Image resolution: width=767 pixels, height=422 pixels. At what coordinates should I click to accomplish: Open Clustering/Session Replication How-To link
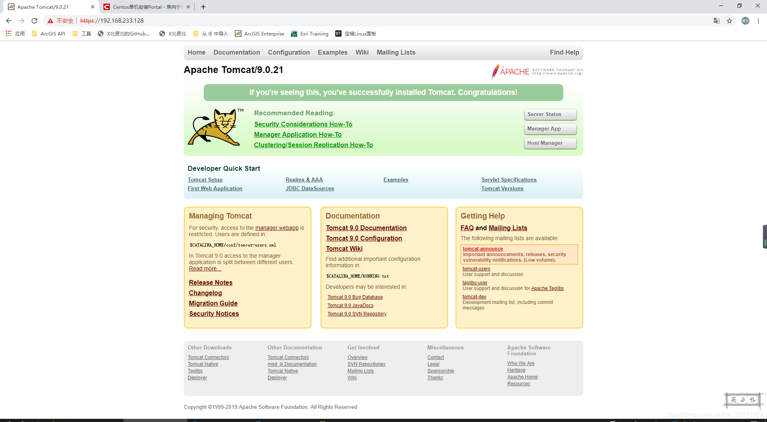tap(314, 145)
